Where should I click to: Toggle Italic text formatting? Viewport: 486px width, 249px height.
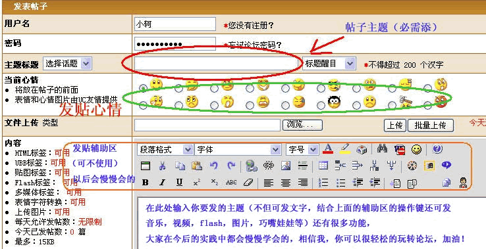[x=162, y=183]
